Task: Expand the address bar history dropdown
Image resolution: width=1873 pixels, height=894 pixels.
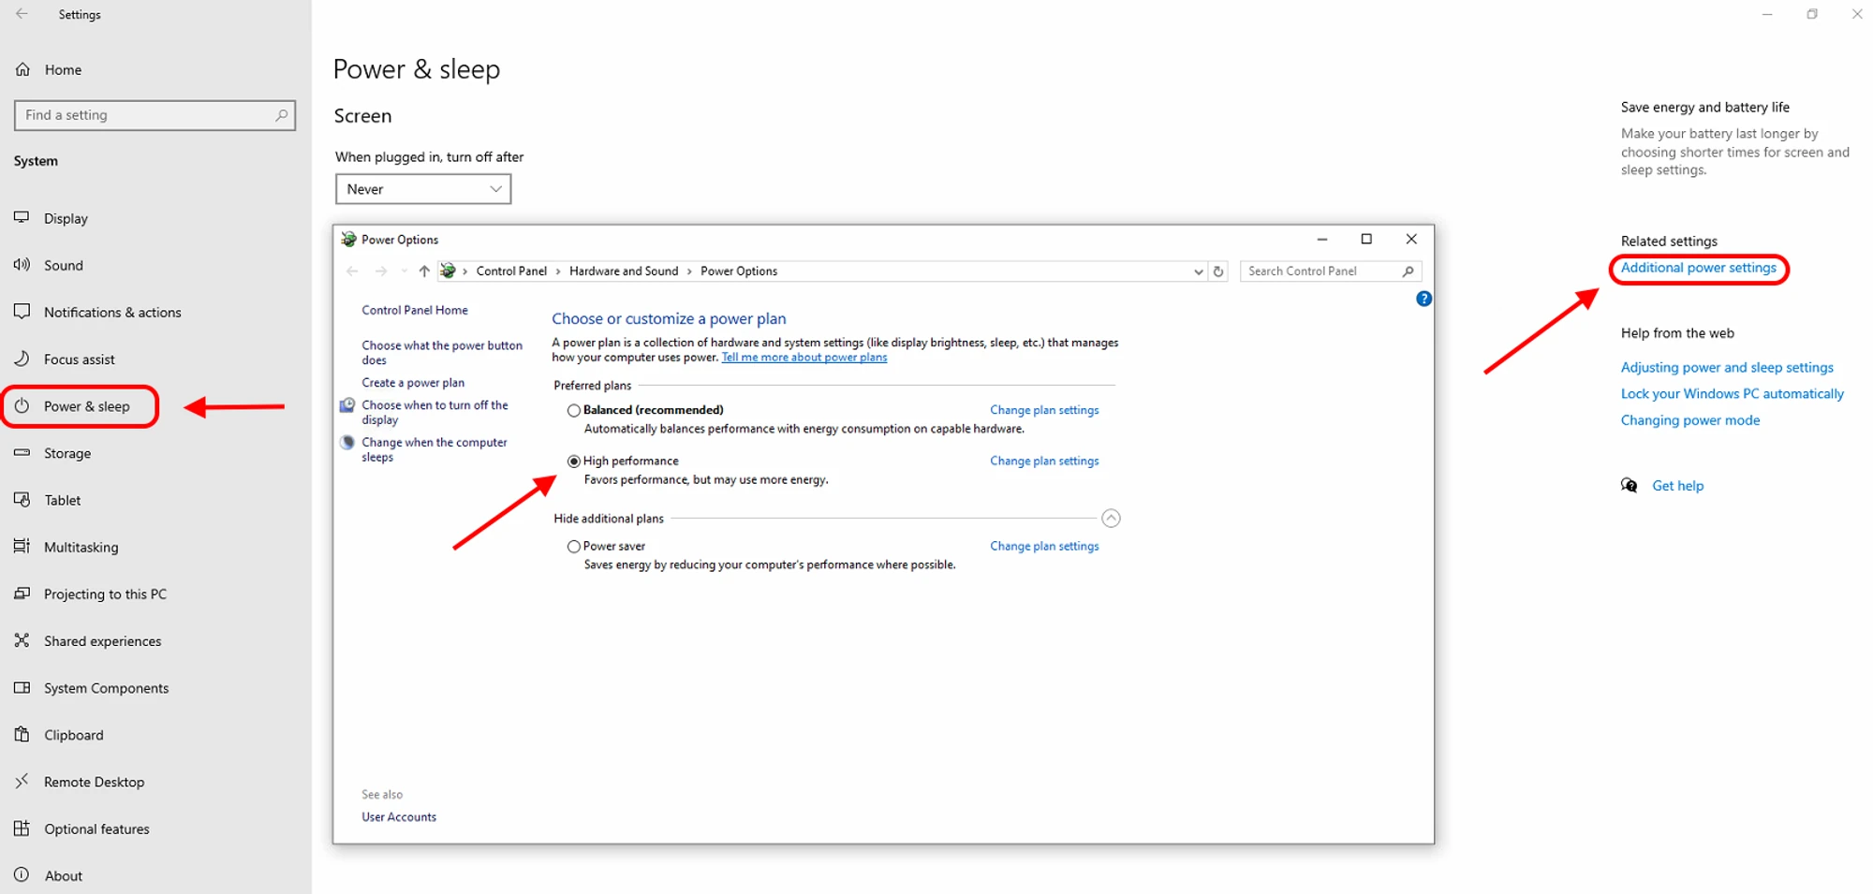Action: pos(1198,271)
